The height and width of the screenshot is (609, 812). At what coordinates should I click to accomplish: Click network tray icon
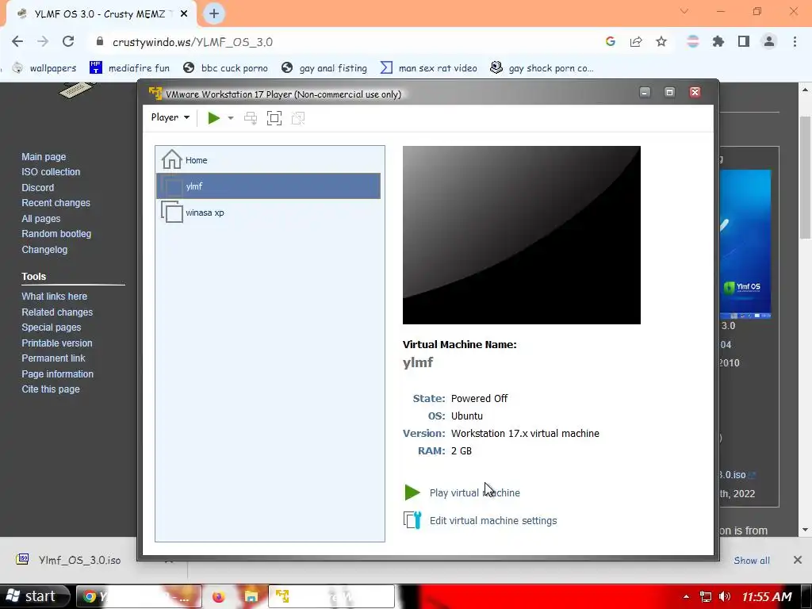705,596
